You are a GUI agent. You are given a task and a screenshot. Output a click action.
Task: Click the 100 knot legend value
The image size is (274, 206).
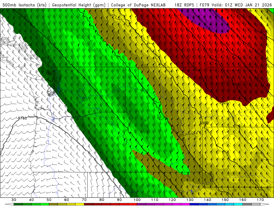pyautogui.click(x=137, y=200)
